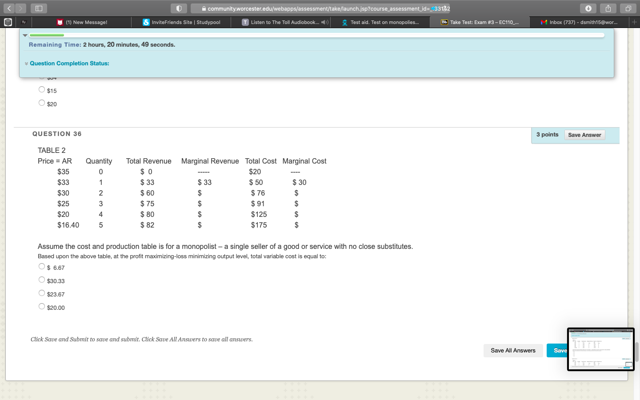Select the $15 option in previous question

tap(42, 90)
